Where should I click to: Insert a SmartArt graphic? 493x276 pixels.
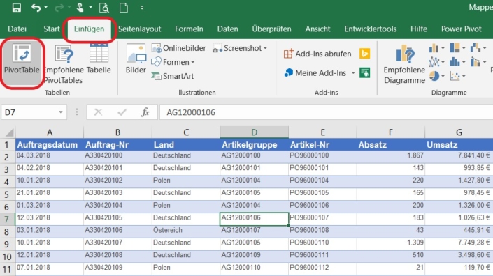(173, 76)
